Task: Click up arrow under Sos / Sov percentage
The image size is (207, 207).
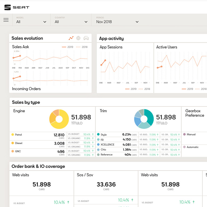Action: [132, 200]
